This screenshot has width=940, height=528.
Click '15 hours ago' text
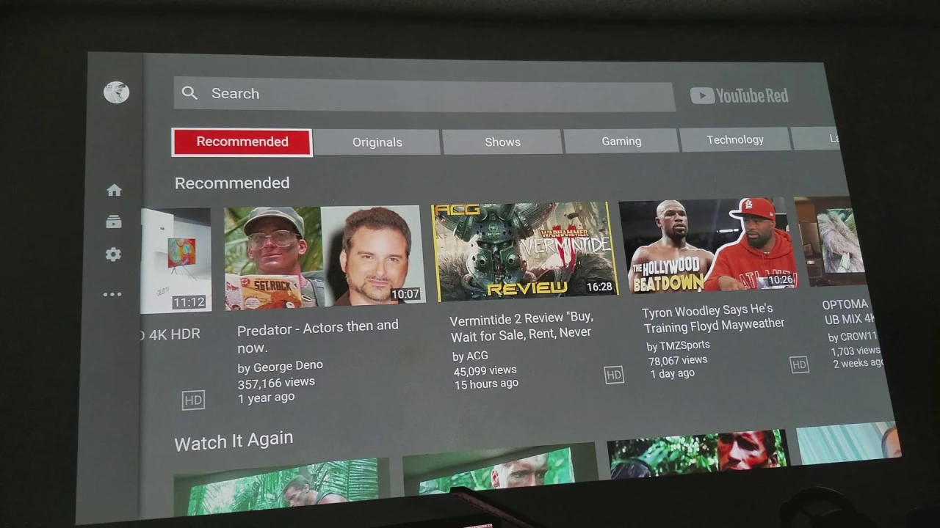[x=486, y=384]
